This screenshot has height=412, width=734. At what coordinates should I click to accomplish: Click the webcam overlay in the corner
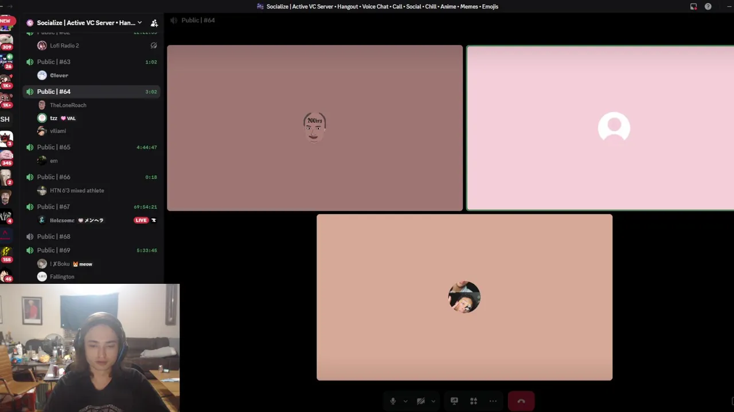tap(89, 348)
